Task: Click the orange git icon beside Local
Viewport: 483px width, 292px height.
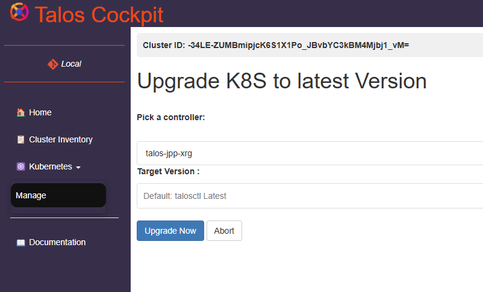Action: (52, 64)
